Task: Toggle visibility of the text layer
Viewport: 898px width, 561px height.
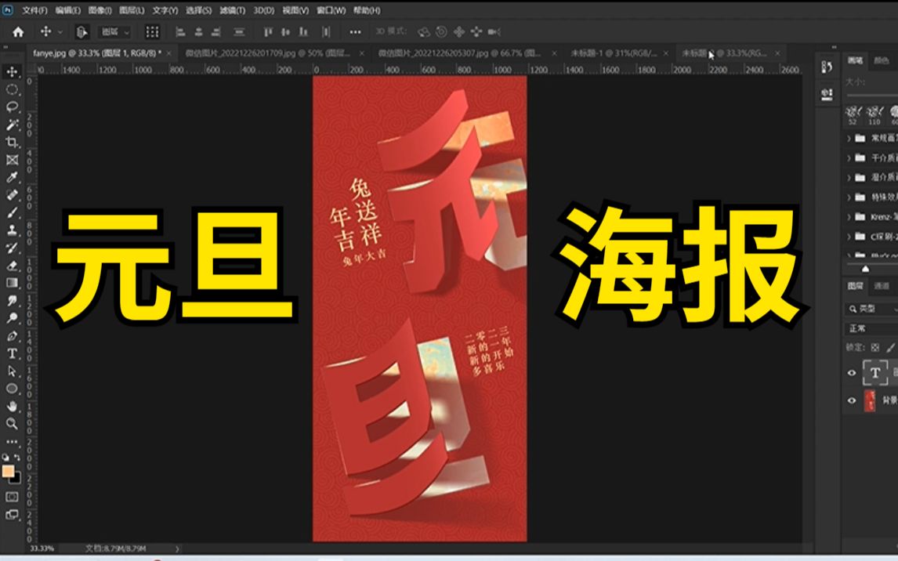Action: pos(851,372)
